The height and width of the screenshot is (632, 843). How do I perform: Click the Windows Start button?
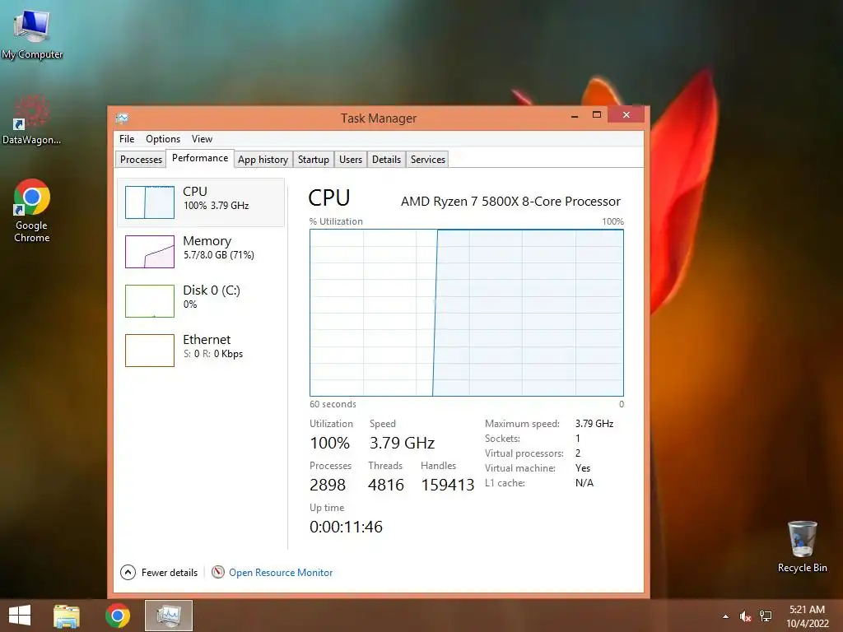[x=20, y=616]
